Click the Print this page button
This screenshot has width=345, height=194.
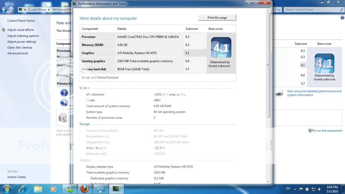point(217,18)
